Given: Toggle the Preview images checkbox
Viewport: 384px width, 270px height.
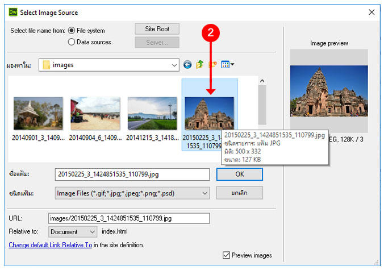Looking at the screenshot, I should 227,255.
